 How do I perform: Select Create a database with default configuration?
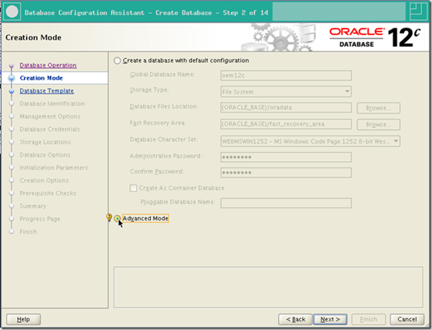pyautogui.click(x=117, y=60)
